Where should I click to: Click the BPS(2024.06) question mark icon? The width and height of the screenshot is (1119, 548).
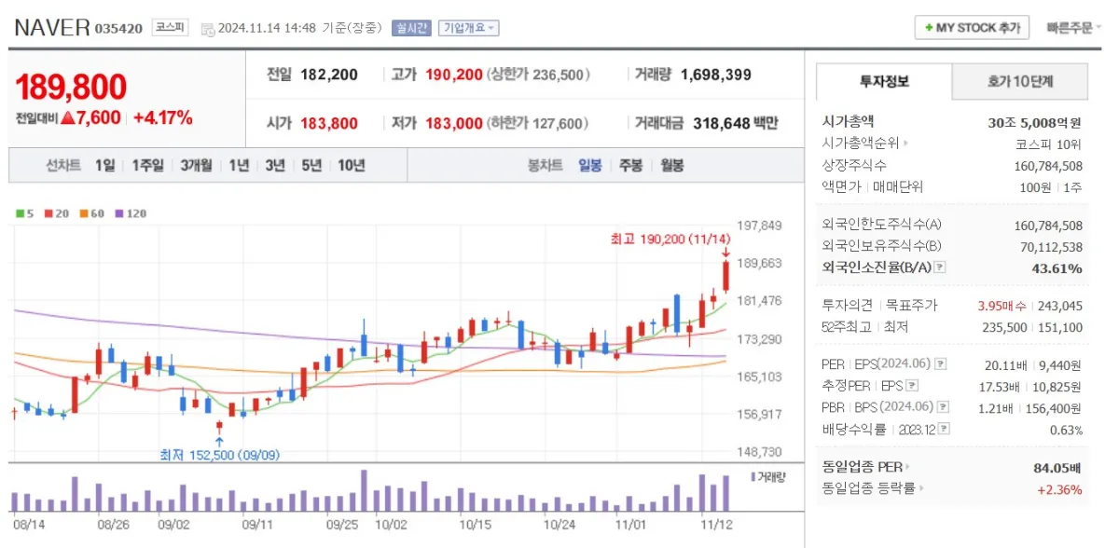pos(942,406)
